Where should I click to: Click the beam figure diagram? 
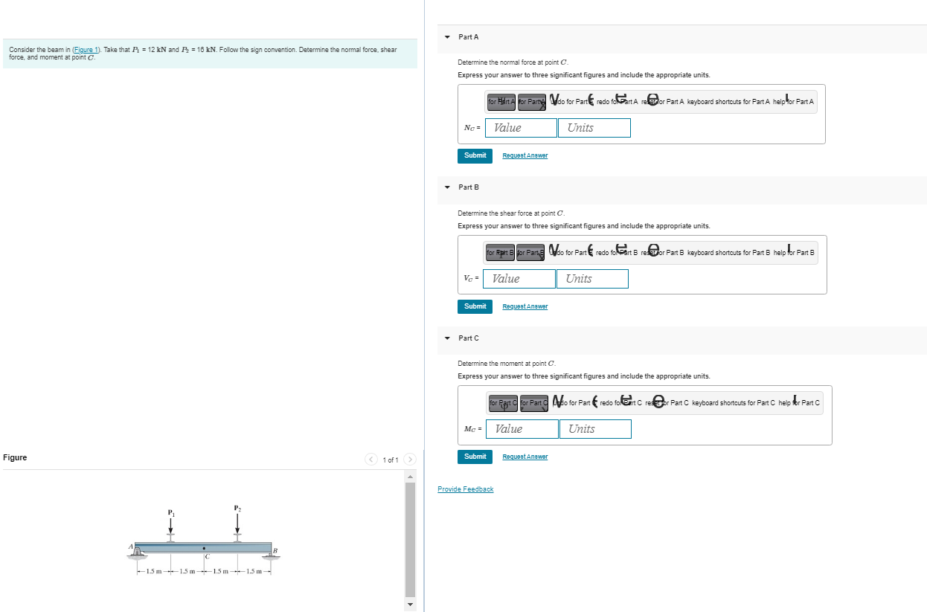point(205,541)
